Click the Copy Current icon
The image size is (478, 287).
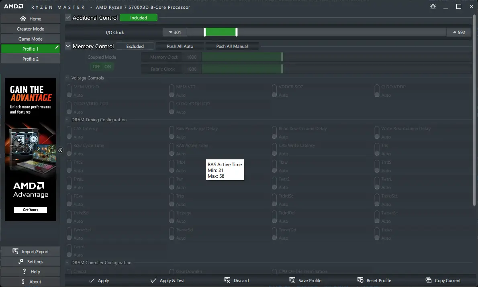(x=429, y=280)
